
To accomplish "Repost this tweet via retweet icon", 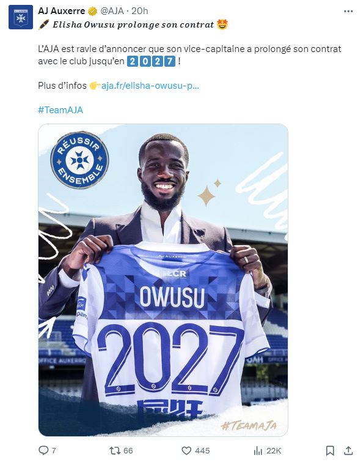I will pyautogui.click(x=114, y=450).
